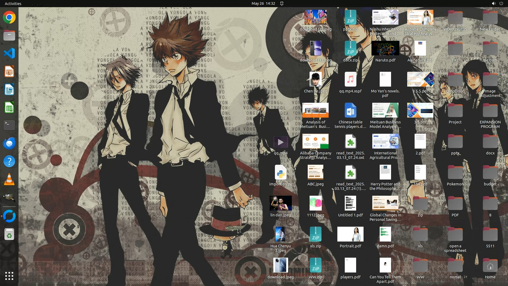Open VLC media player dock icon

tap(9, 179)
